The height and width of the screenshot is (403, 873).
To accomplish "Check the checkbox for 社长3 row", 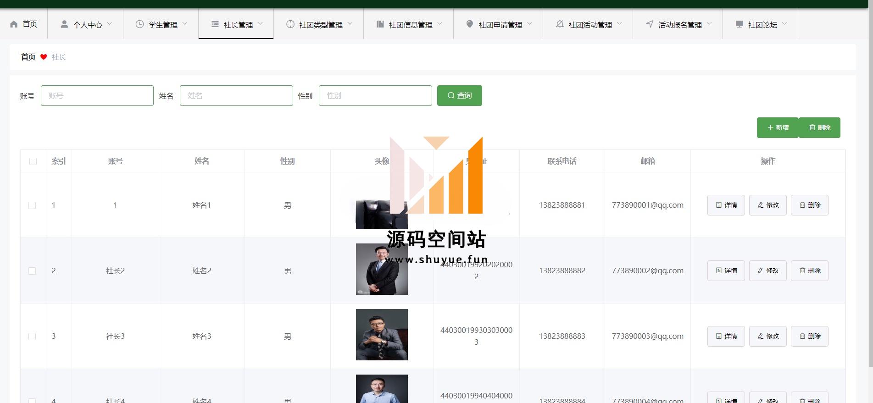I will 32,337.
